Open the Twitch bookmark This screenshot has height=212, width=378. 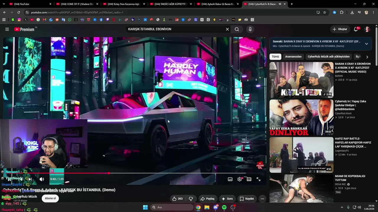107,20
